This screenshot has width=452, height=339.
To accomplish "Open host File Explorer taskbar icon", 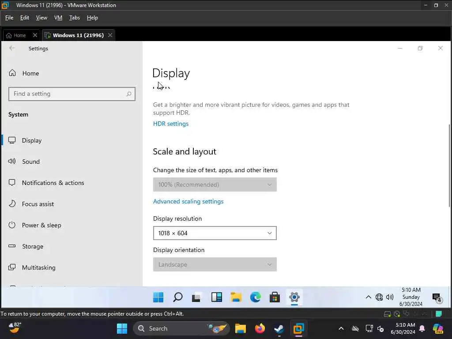I will (x=241, y=328).
